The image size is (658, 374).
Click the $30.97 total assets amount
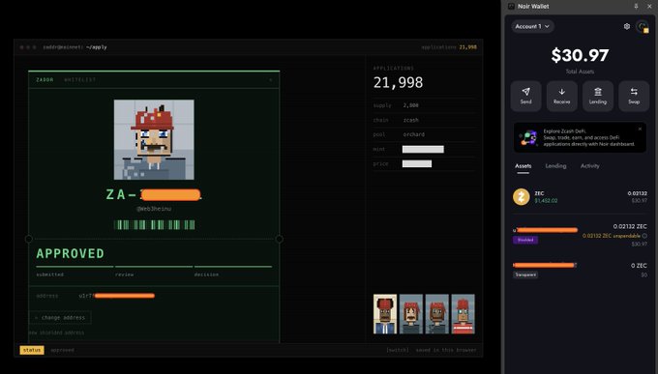[x=580, y=55]
